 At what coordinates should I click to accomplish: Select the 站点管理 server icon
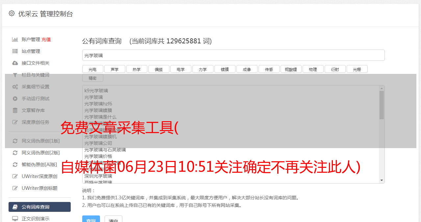[15, 51]
